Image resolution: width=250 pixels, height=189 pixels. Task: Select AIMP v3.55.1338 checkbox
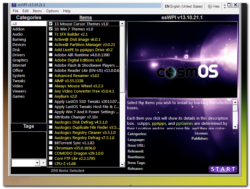click(51, 81)
